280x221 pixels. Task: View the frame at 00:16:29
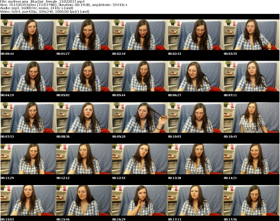(x=140, y=200)
